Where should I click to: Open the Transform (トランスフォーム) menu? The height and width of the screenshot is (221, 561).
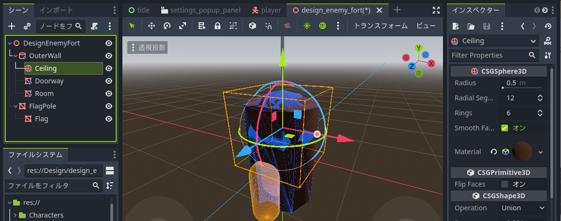(x=381, y=26)
